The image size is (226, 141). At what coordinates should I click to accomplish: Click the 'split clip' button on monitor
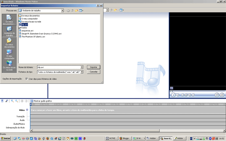pyautogui.click(x=217, y=95)
